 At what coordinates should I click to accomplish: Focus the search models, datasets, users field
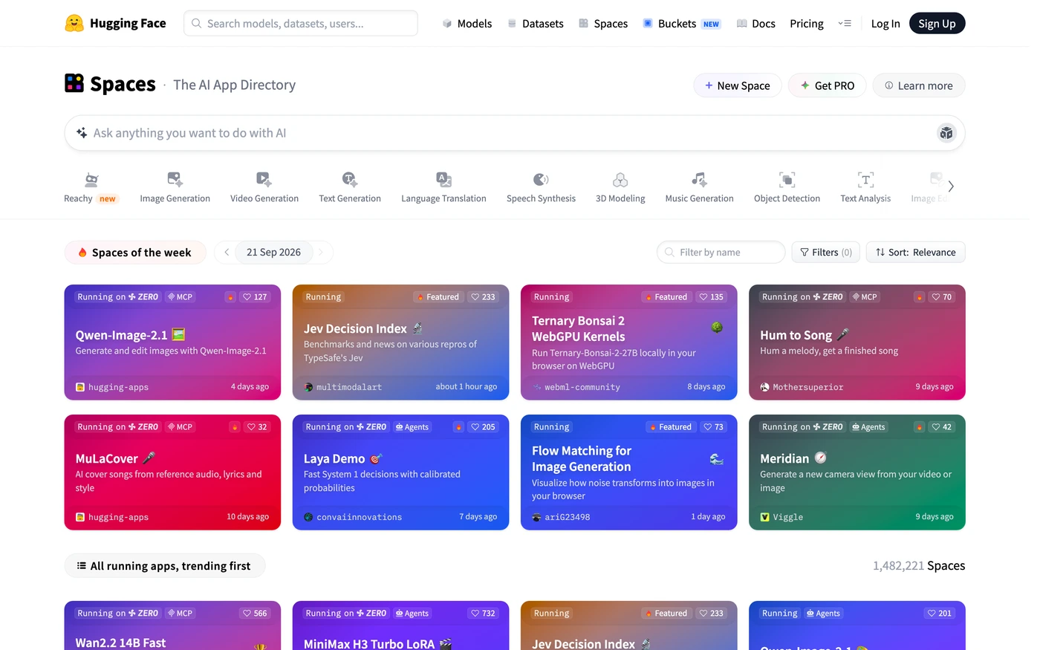[x=301, y=23]
